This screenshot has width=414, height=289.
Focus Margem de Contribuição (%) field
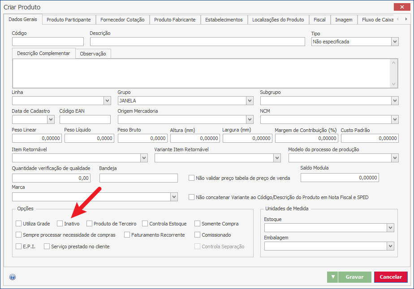pyautogui.click(x=306, y=138)
